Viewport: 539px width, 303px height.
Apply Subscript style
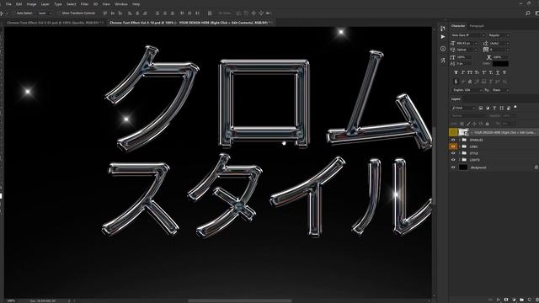[490, 72]
